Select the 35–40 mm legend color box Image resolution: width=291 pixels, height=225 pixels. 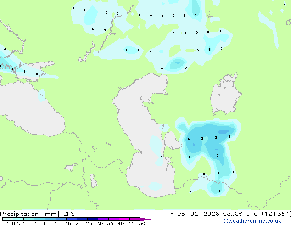pos(113,219)
